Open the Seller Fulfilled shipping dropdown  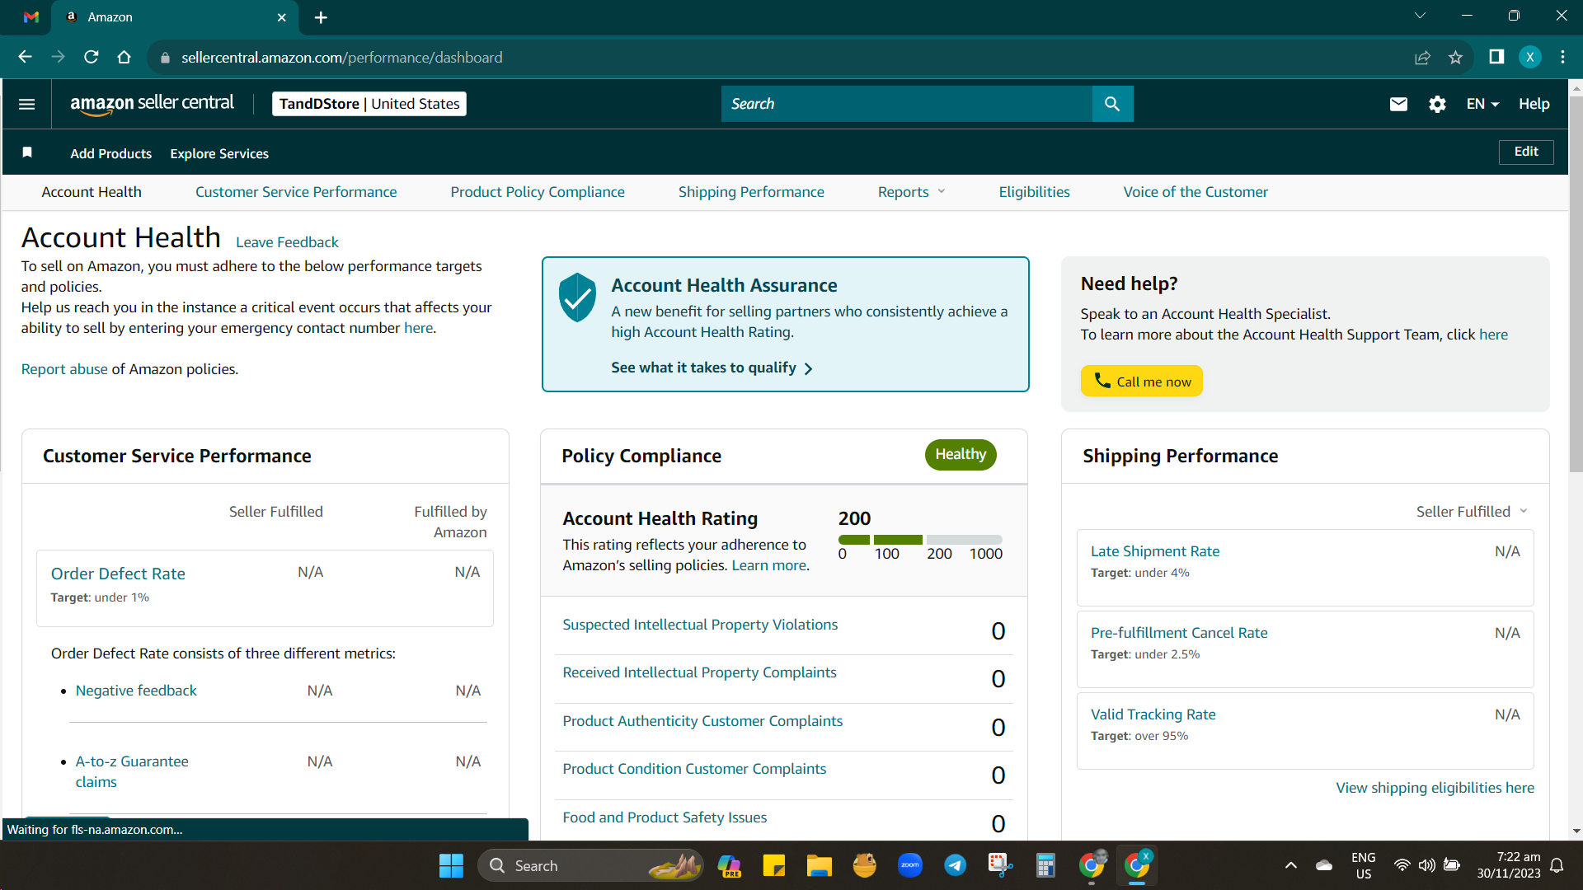pos(1472,512)
